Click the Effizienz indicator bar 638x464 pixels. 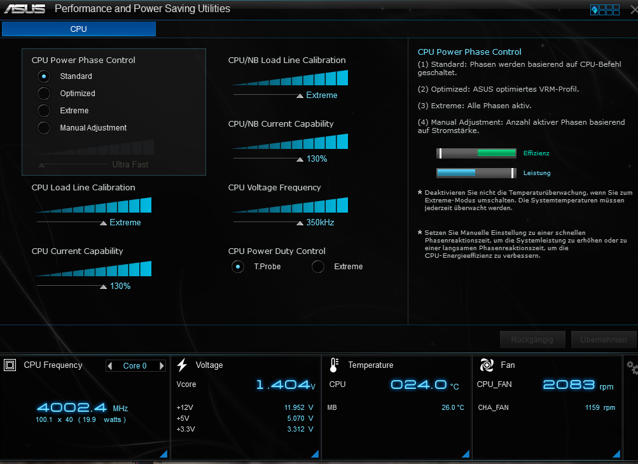pyautogui.click(x=476, y=153)
